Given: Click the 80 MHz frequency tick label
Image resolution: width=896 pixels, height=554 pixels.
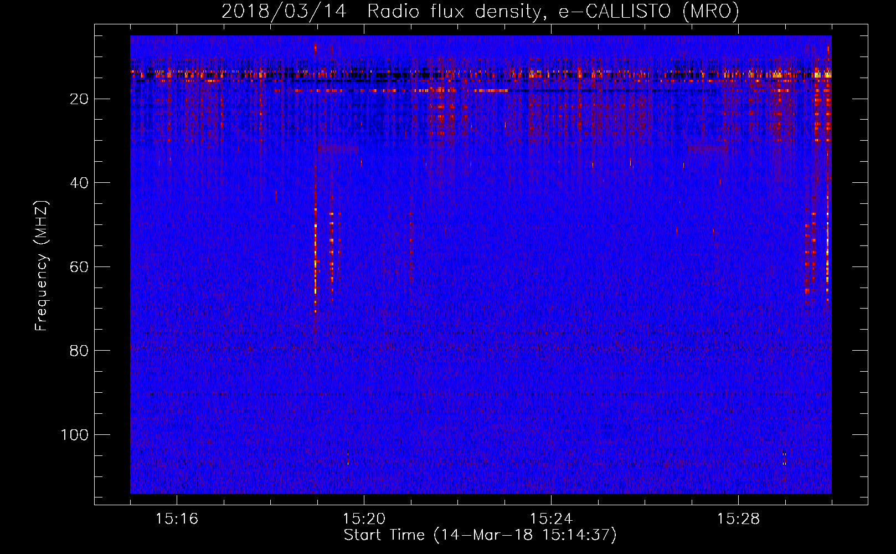Looking at the screenshot, I should click(79, 351).
